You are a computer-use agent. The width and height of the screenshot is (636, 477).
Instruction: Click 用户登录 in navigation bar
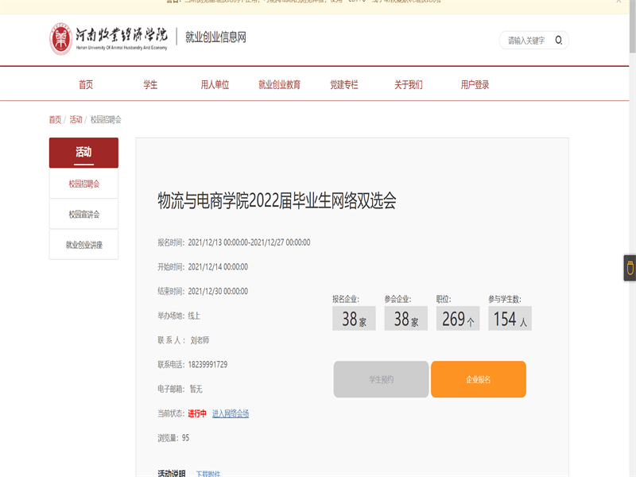point(475,84)
